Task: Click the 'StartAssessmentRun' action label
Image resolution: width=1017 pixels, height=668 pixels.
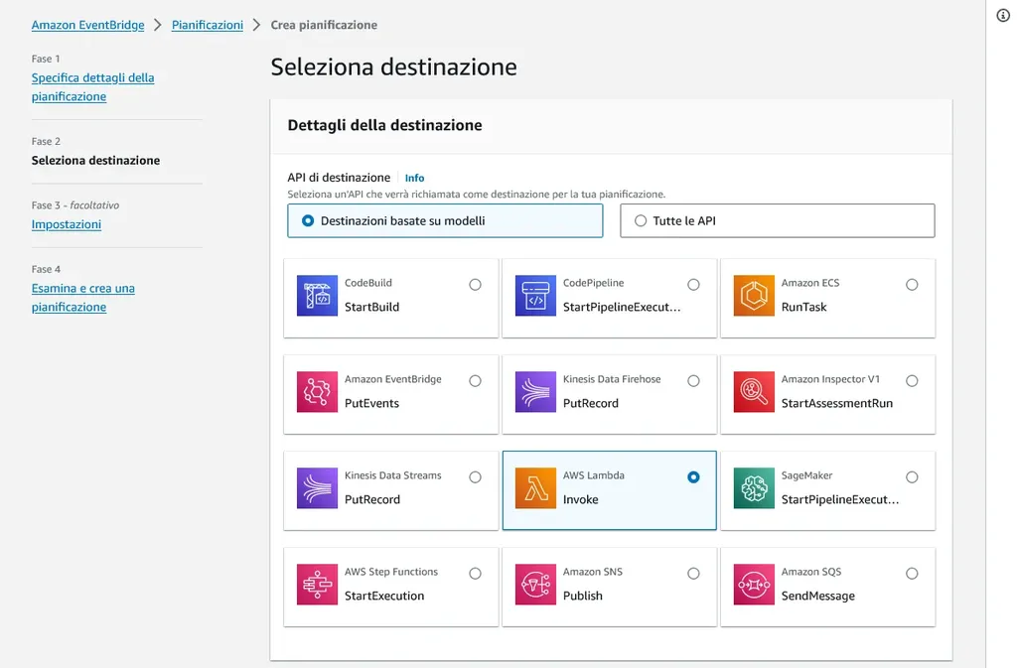Action: (836, 403)
